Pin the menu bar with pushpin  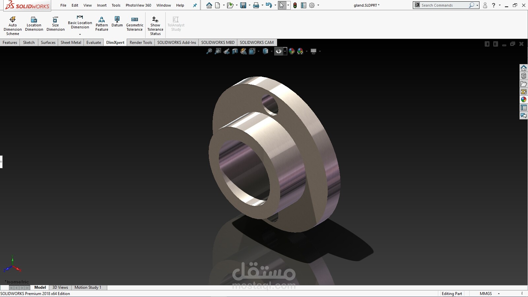pos(195,5)
